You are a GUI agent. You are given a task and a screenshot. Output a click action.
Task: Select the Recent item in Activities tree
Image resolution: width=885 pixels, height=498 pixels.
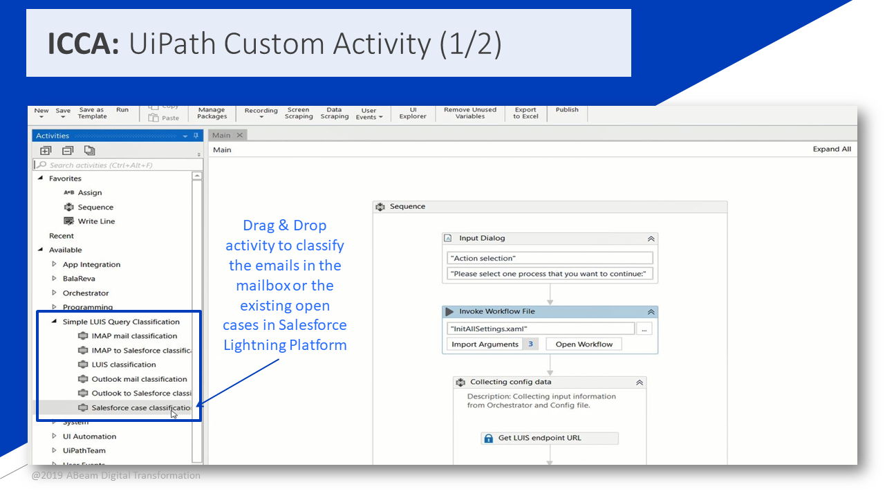pos(62,236)
